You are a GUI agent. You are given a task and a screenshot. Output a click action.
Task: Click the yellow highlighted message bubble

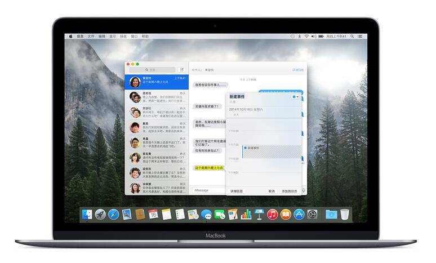(x=209, y=168)
